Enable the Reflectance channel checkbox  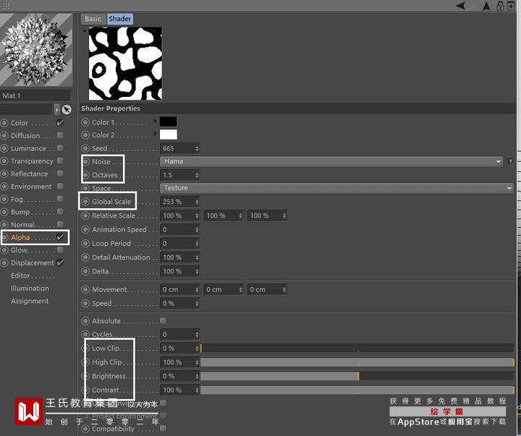tap(60, 174)
